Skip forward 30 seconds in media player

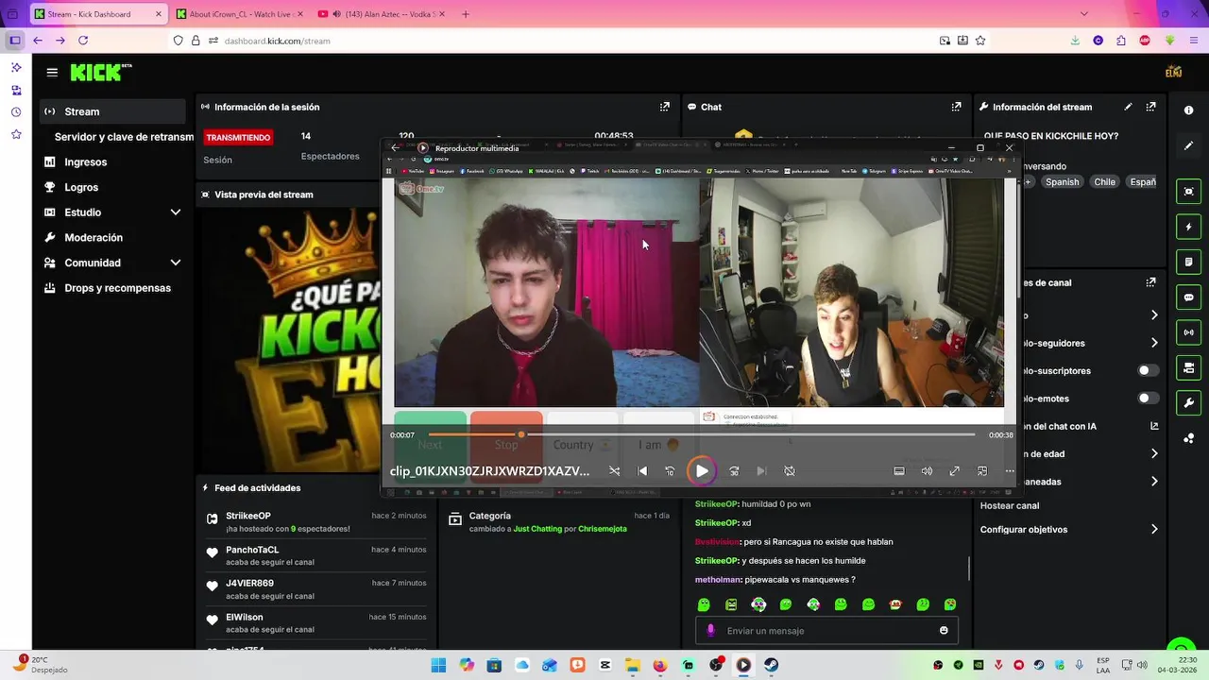click(734, 470)
